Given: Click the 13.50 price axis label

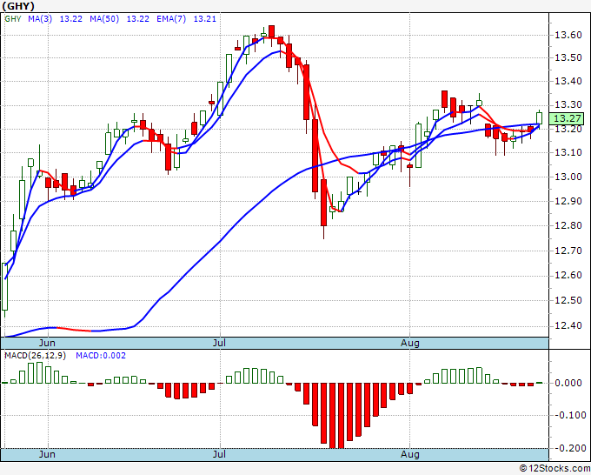Looking at the screenshot, I should point(568,57).
